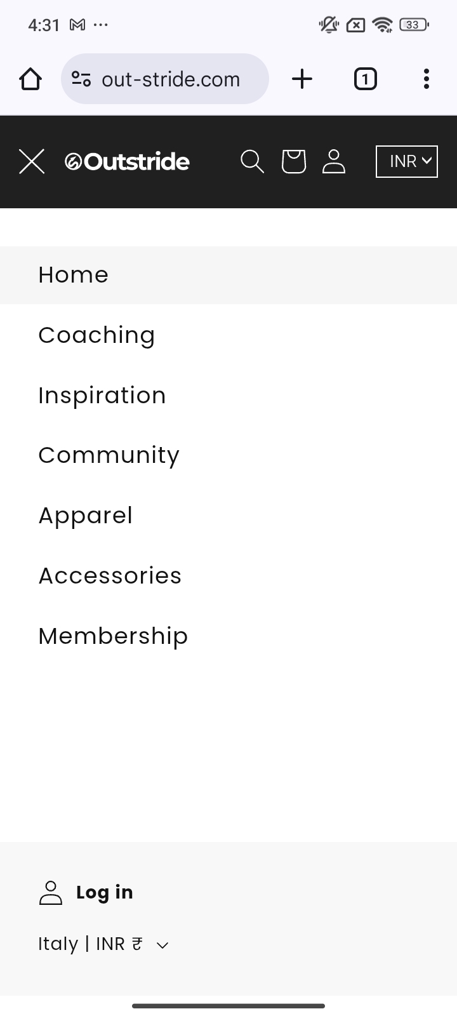
Task: Open the search magnifier icon
Action: pyautogui.click(x=252, y=161)
